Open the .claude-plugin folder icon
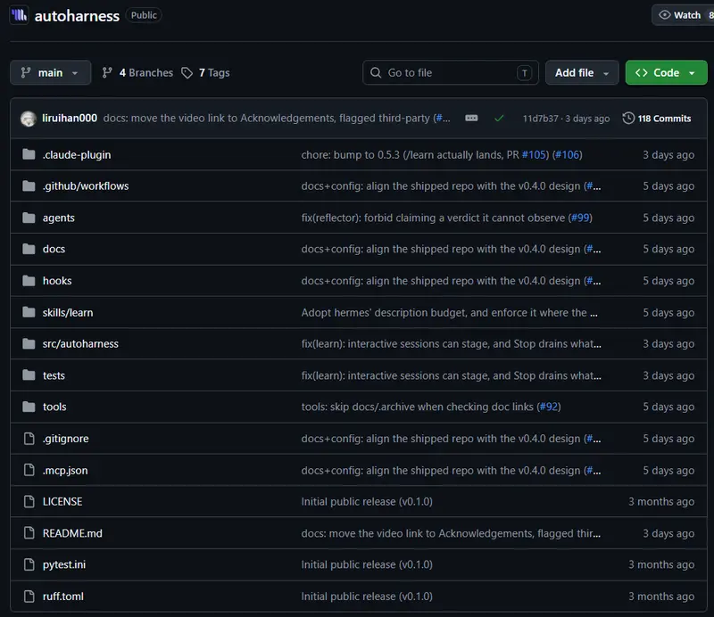 click(x=29, y=155)
